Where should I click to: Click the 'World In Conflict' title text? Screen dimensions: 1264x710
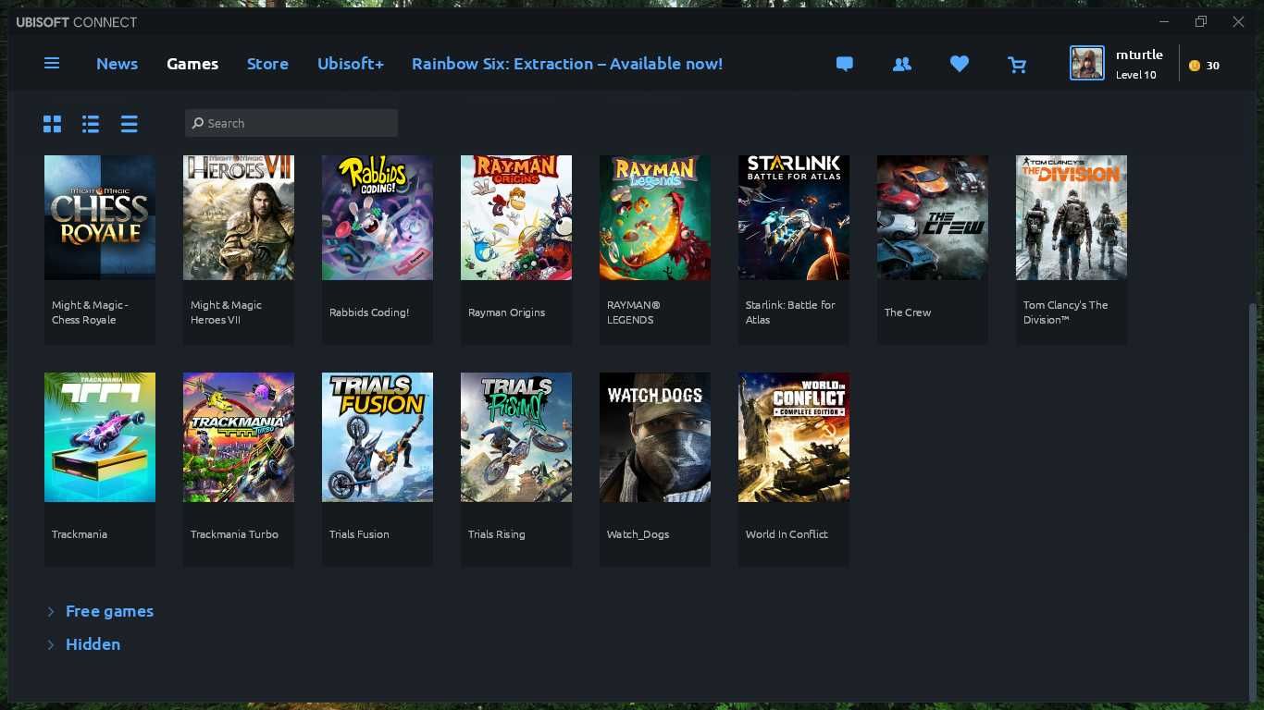coord(787,534)
